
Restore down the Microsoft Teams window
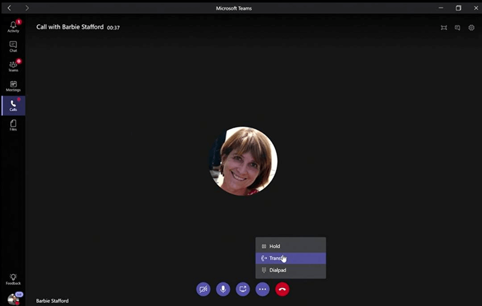(458, 8)
